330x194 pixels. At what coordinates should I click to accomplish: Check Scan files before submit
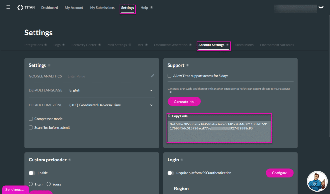(31, 127)
